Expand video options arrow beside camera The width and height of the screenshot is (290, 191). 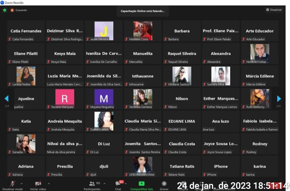tap(49, 183)
